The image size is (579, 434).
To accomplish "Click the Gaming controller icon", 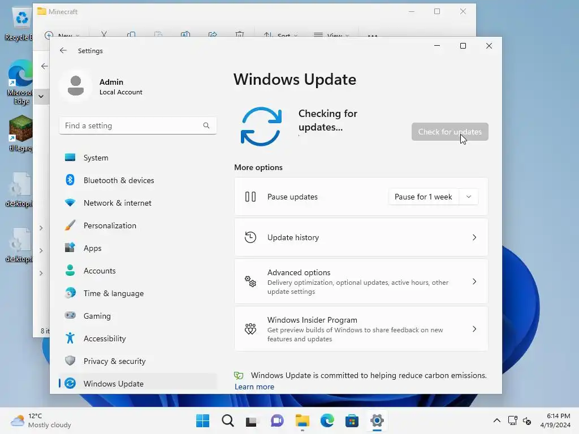I will coord(70,315).
